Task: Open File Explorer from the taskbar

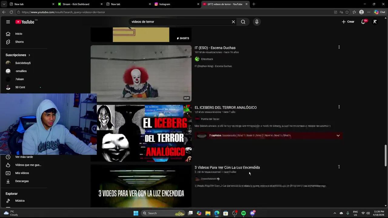Action: (208, 213)
